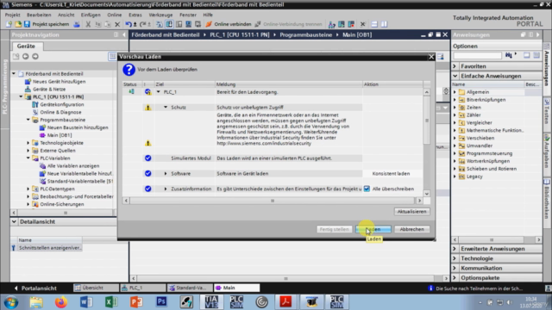Click the Laden button
This screenshot has height=310, width=552.
(x=373, y=229)
